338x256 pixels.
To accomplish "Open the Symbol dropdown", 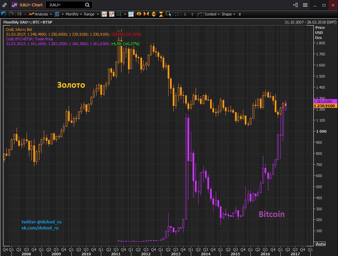I will pos(212,14).
